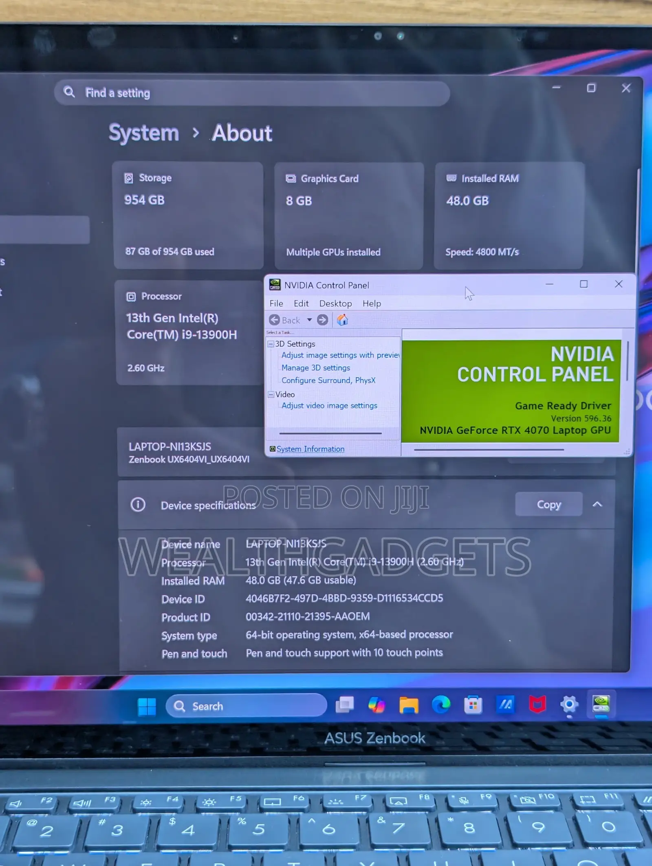This screenshot has width=652, height=866.
Task: Click the Pen and touch support value text
Action: point(344,653)
